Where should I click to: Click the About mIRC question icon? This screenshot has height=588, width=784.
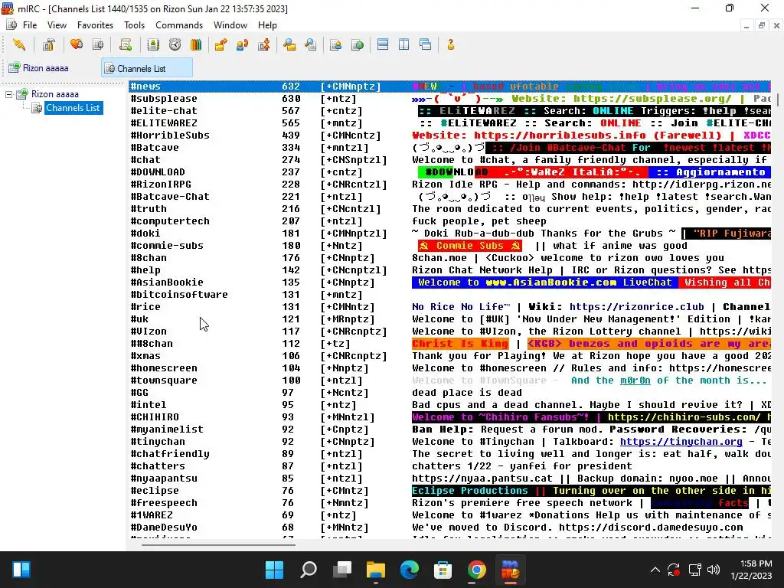point(450,45)
